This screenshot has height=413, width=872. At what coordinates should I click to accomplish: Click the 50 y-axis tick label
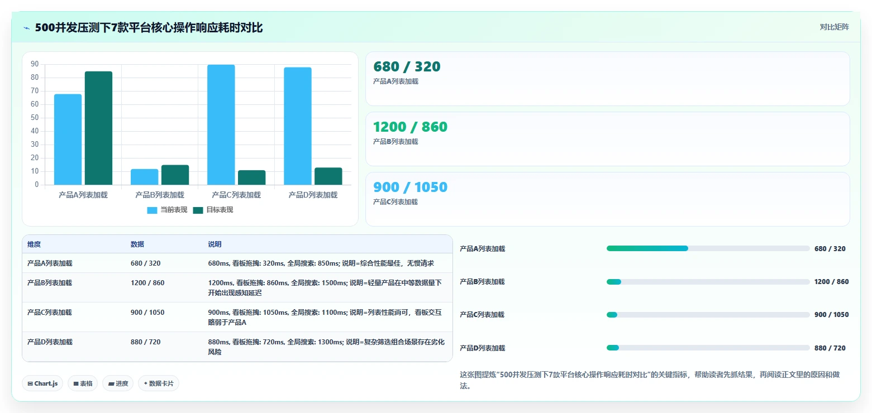[35, 118]
